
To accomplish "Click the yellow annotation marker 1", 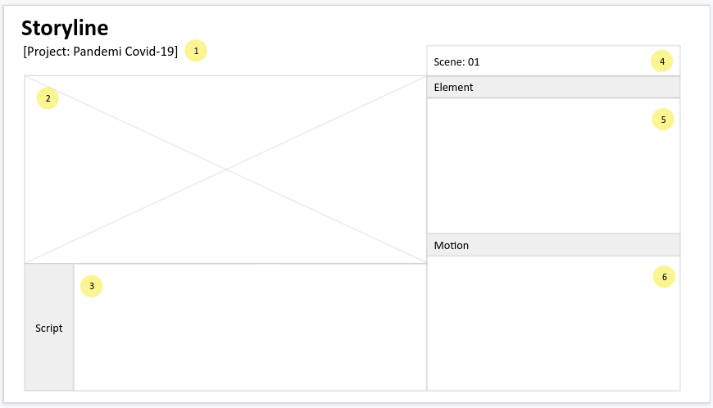I will tap(196, 51).
